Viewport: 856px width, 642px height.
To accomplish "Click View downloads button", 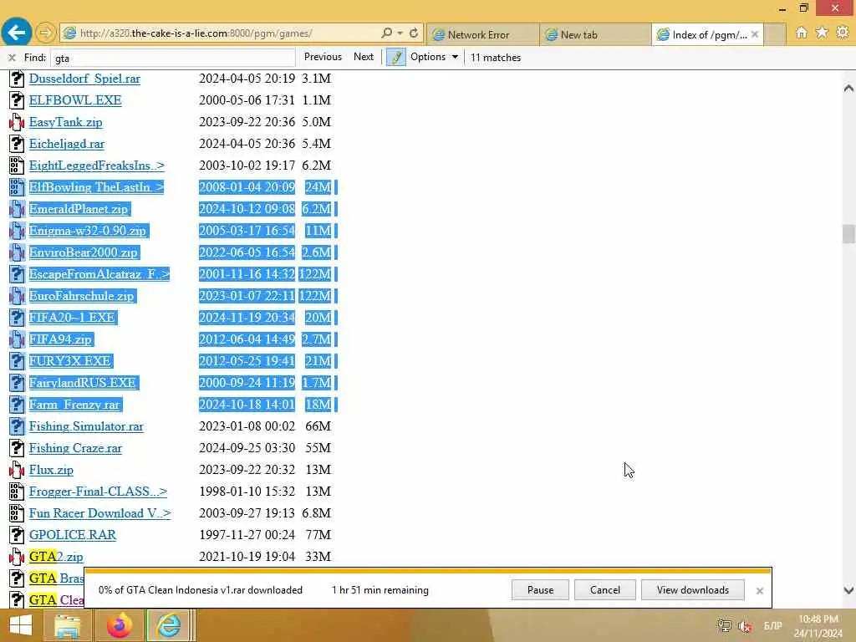I will point(693,590).
